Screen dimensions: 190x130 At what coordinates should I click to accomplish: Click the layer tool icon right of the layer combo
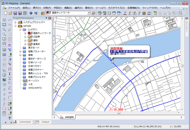click(93, 13)
